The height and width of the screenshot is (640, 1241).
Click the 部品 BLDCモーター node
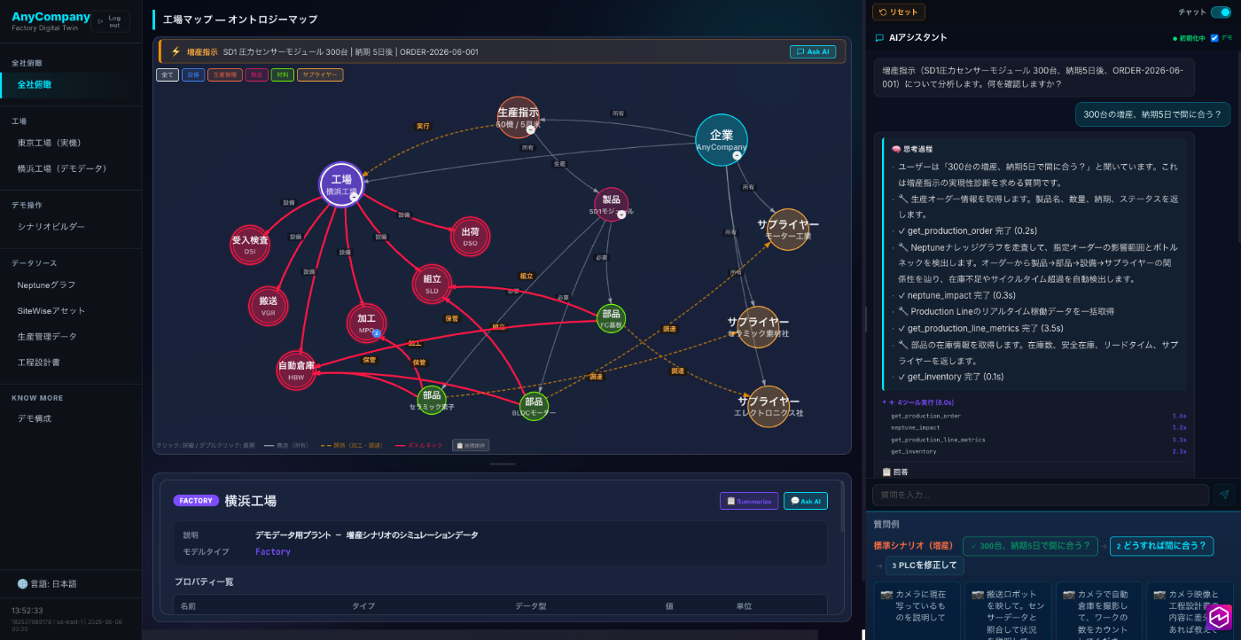[534, 406]
